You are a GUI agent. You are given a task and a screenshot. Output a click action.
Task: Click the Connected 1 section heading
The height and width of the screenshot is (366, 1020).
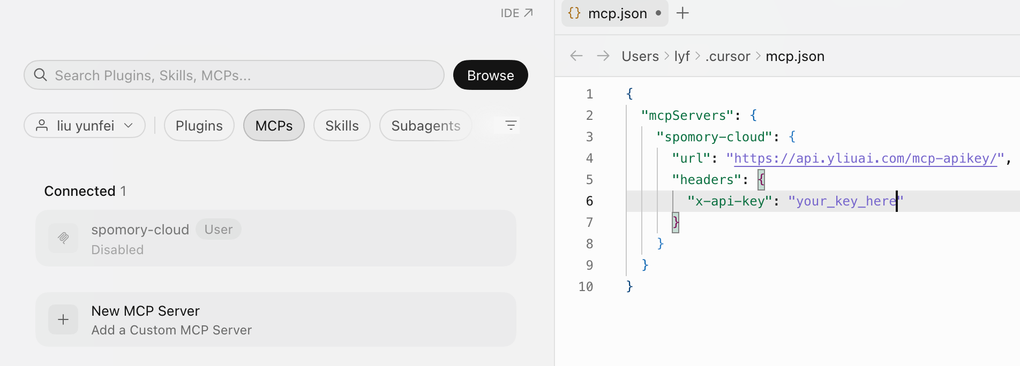[85, 191]
